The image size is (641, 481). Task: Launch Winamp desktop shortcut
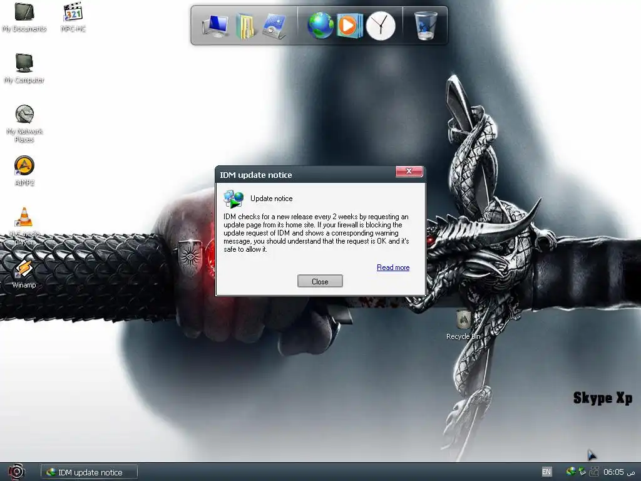point(24,274)
